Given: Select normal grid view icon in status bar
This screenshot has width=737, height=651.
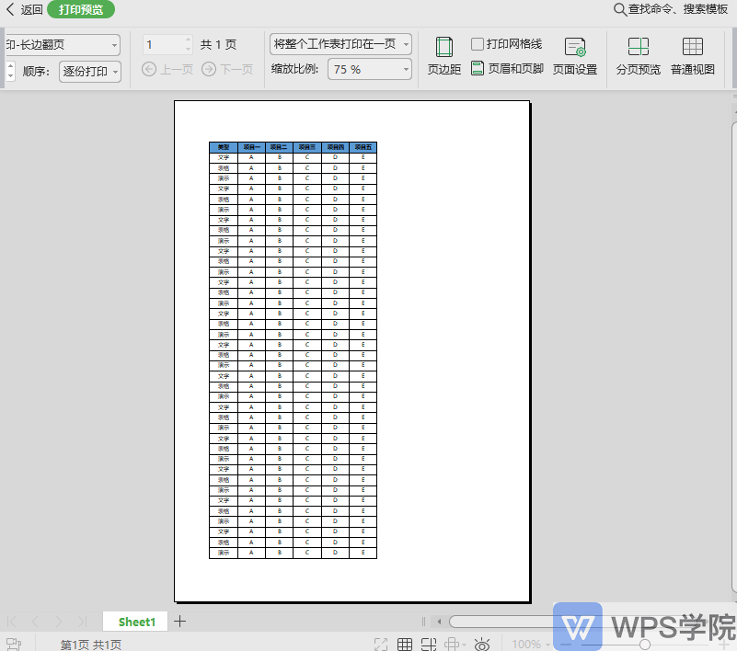Looking at the screenshot, I should (x=405, y=644).
